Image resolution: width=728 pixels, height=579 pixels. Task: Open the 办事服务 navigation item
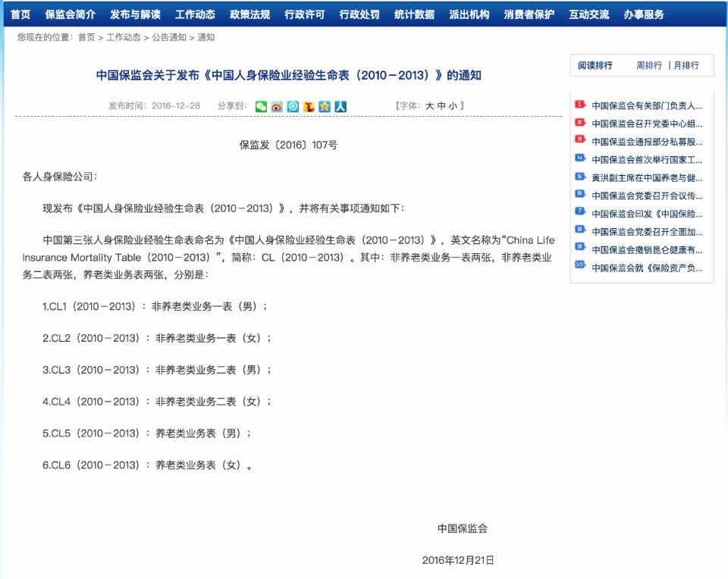[x=644, y=14]
